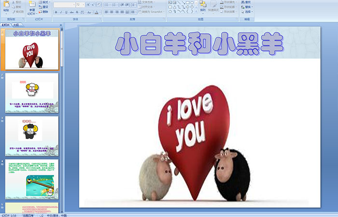Open the Shape Effects (形状效果) menu

229,12
